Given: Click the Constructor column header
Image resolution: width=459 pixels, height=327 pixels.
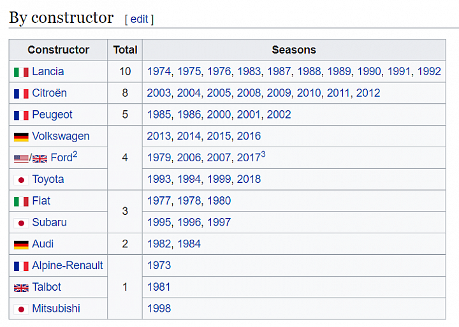Looking at the screenshot, I should coord(58,50).
